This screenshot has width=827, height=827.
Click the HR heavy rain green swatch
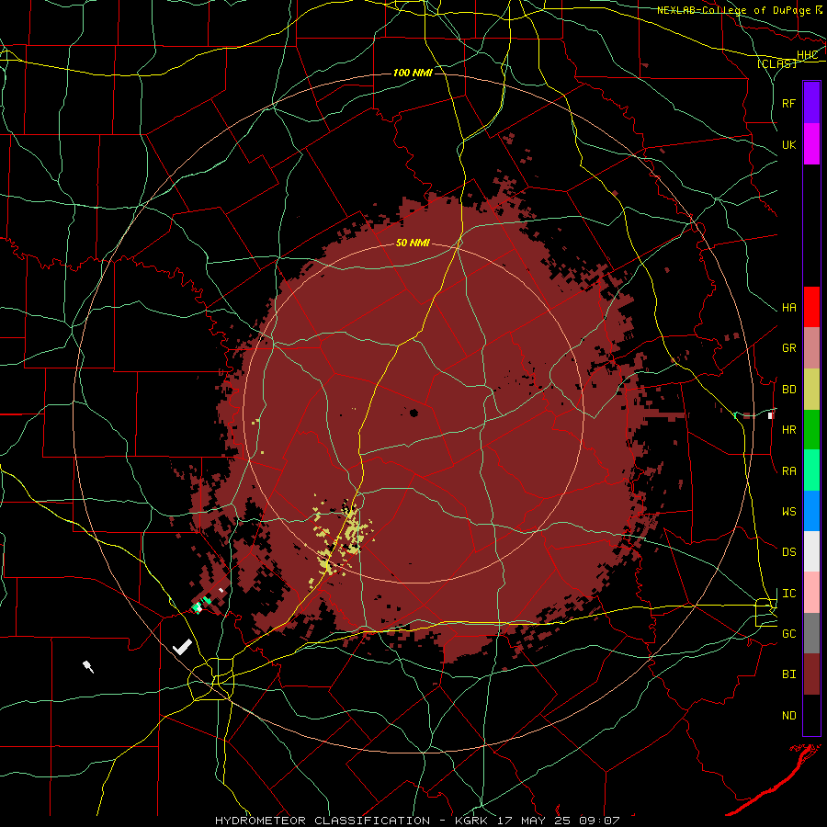pyautogui.click(x=811, y=430)
